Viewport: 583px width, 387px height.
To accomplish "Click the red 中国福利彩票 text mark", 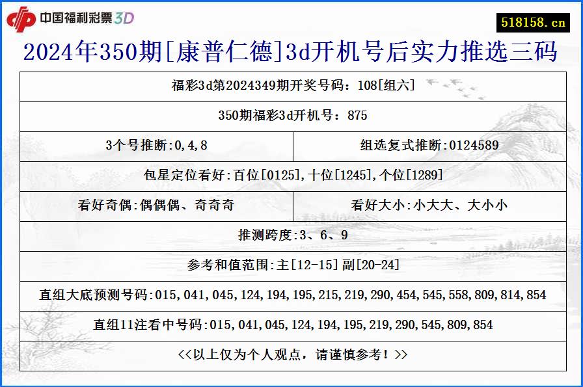I will pos(76,19).
